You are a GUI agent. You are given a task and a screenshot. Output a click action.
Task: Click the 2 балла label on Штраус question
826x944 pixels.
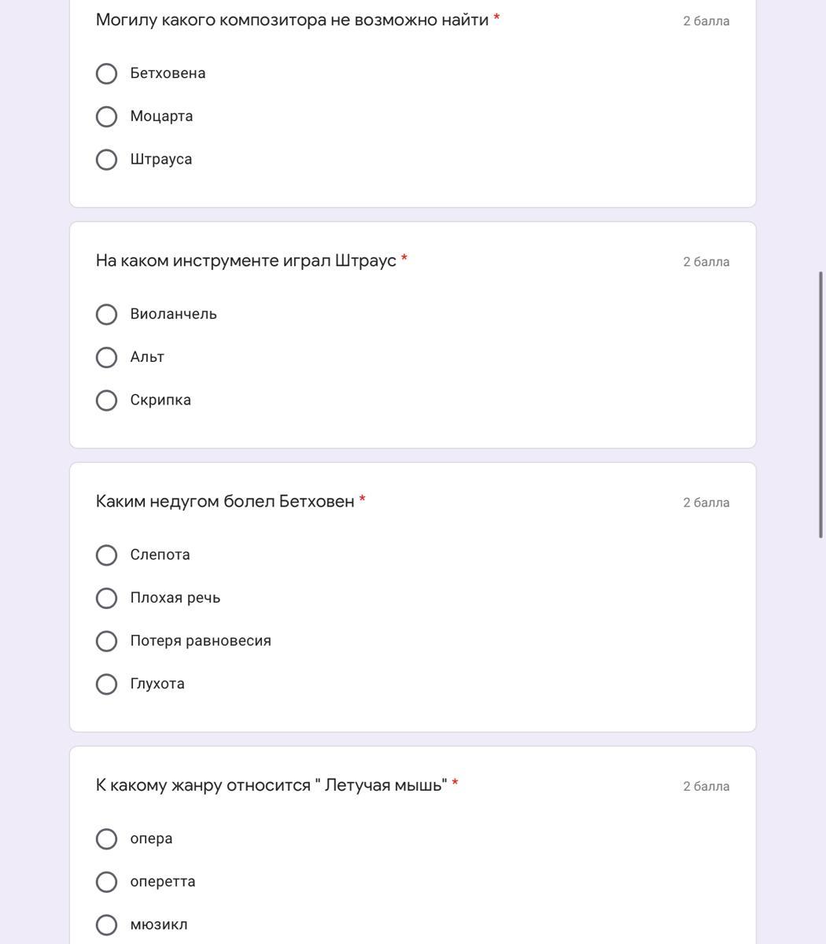(706, 262)
